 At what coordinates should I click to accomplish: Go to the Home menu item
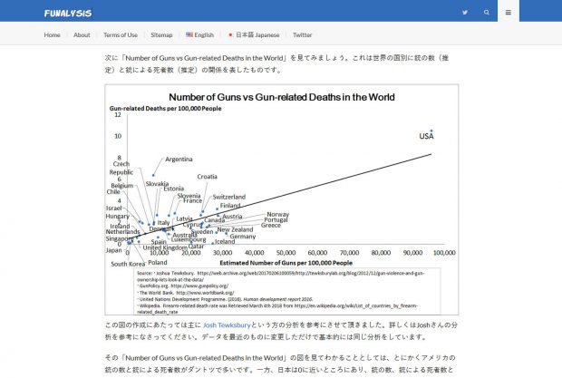tap(52, 34)
